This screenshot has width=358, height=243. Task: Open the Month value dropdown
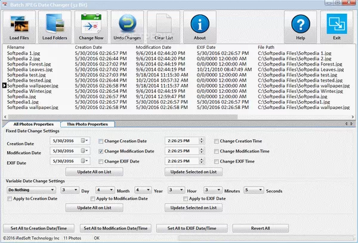click(x=105, y=190)
